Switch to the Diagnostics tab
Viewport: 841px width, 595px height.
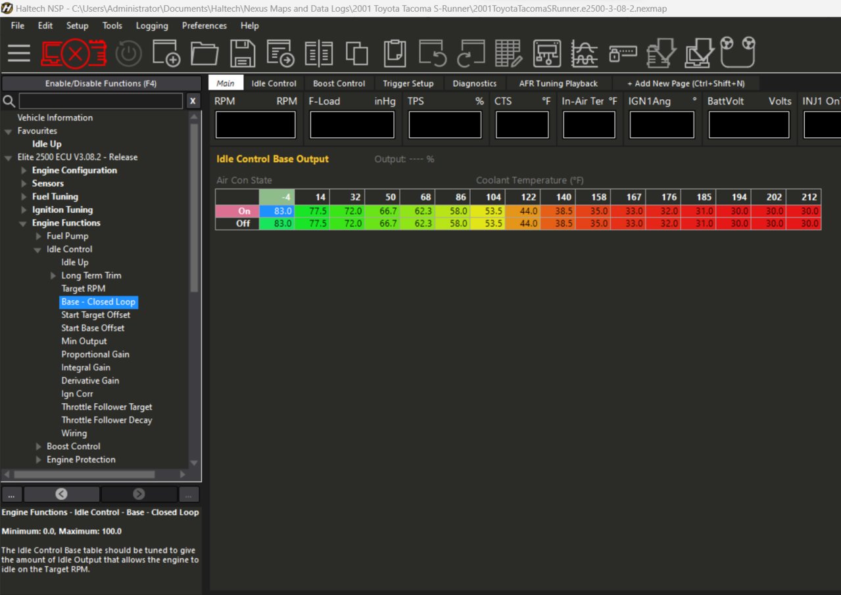(x=475, y=83)
